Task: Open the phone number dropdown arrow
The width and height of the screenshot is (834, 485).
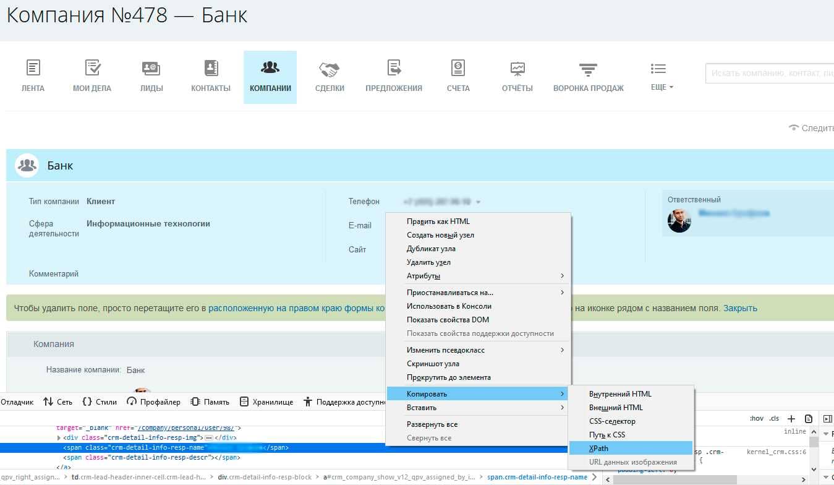Action: pos(479,202)
